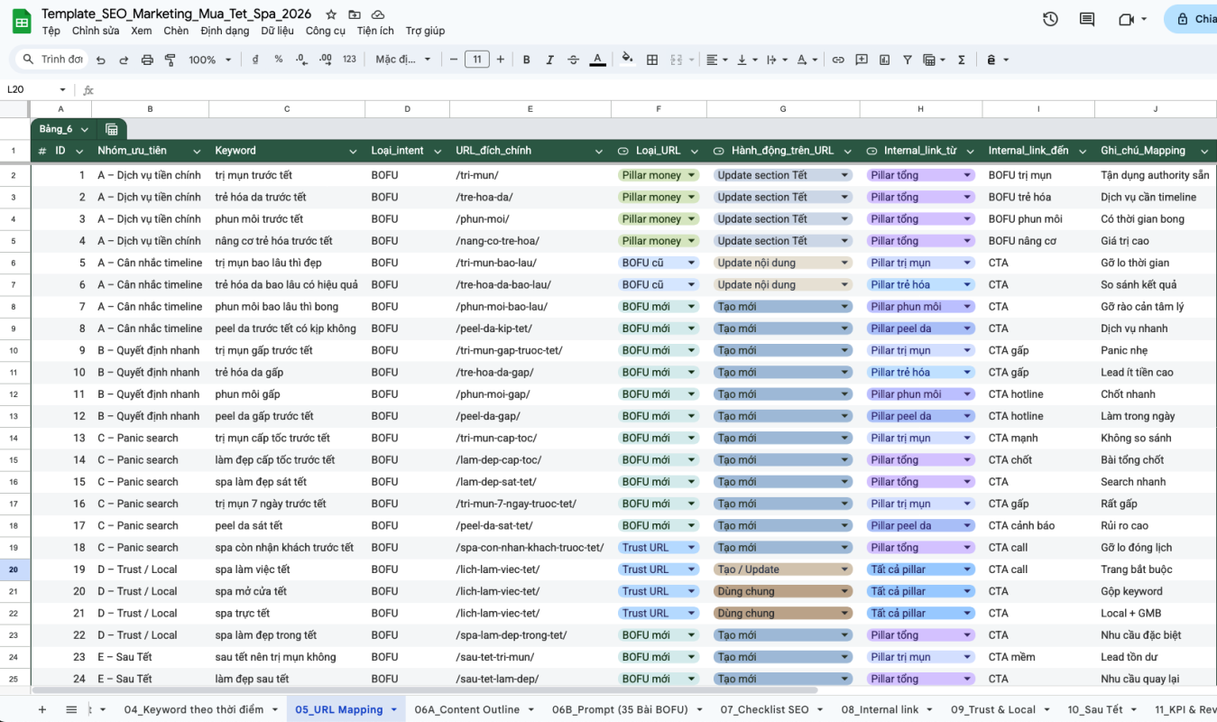Open the name box dropdown L20
Image resolution: width=1217 pixels, height=722 pixels.
(62, 90)
